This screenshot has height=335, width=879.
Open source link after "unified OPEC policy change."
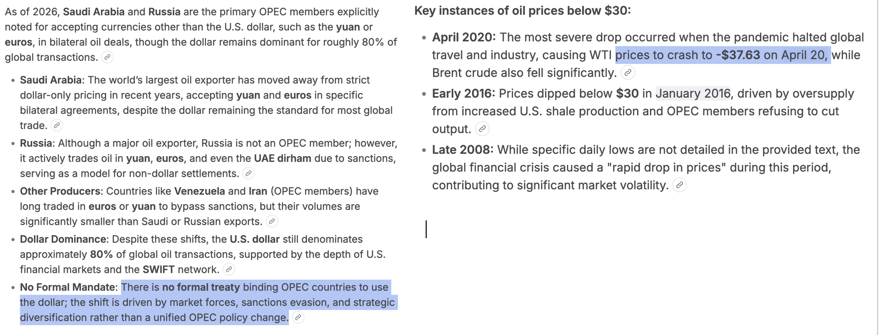click(298, 317)
